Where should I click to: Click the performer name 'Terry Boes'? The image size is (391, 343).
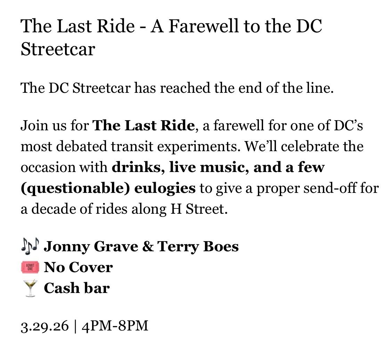pos(198,247)
